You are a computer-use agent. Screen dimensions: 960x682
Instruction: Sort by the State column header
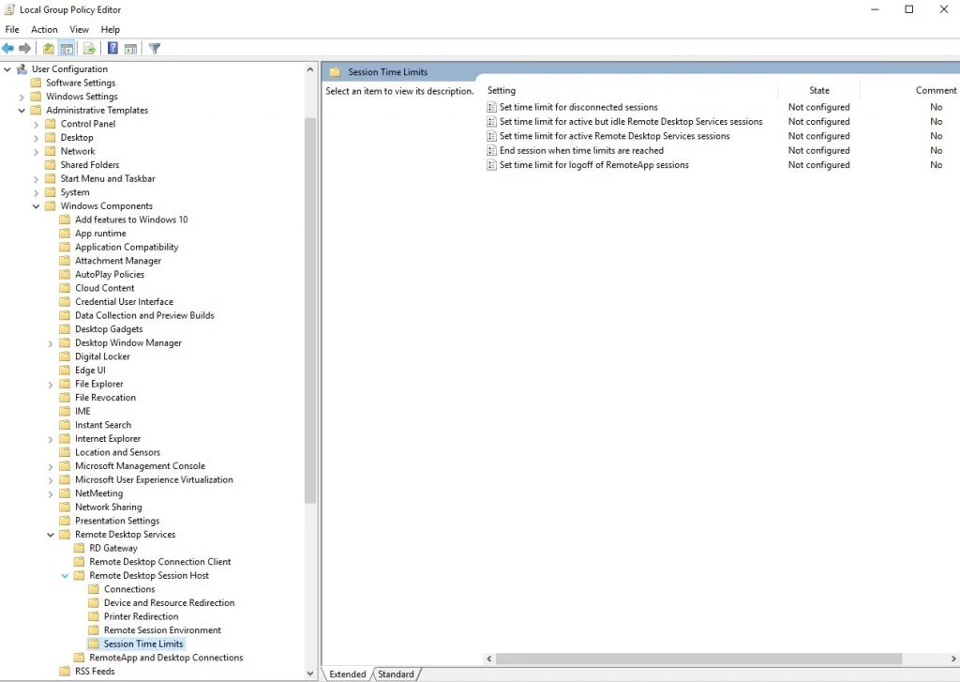coord(819,90)
